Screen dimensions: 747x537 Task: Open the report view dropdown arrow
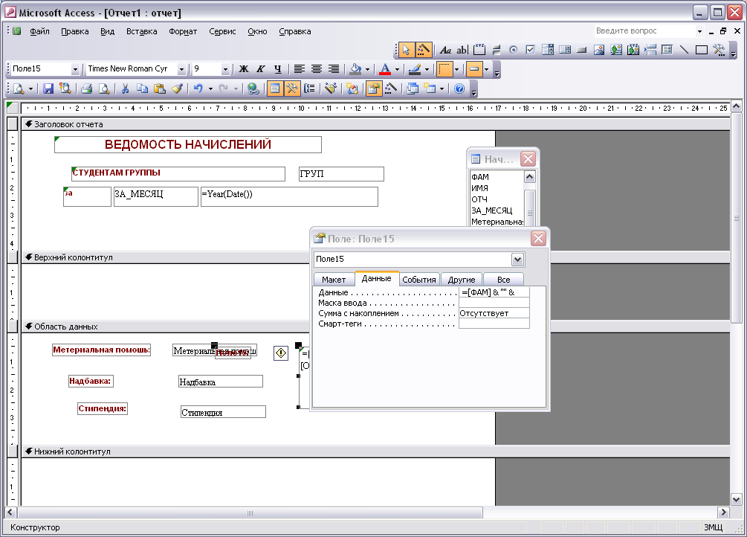(30, 89)
